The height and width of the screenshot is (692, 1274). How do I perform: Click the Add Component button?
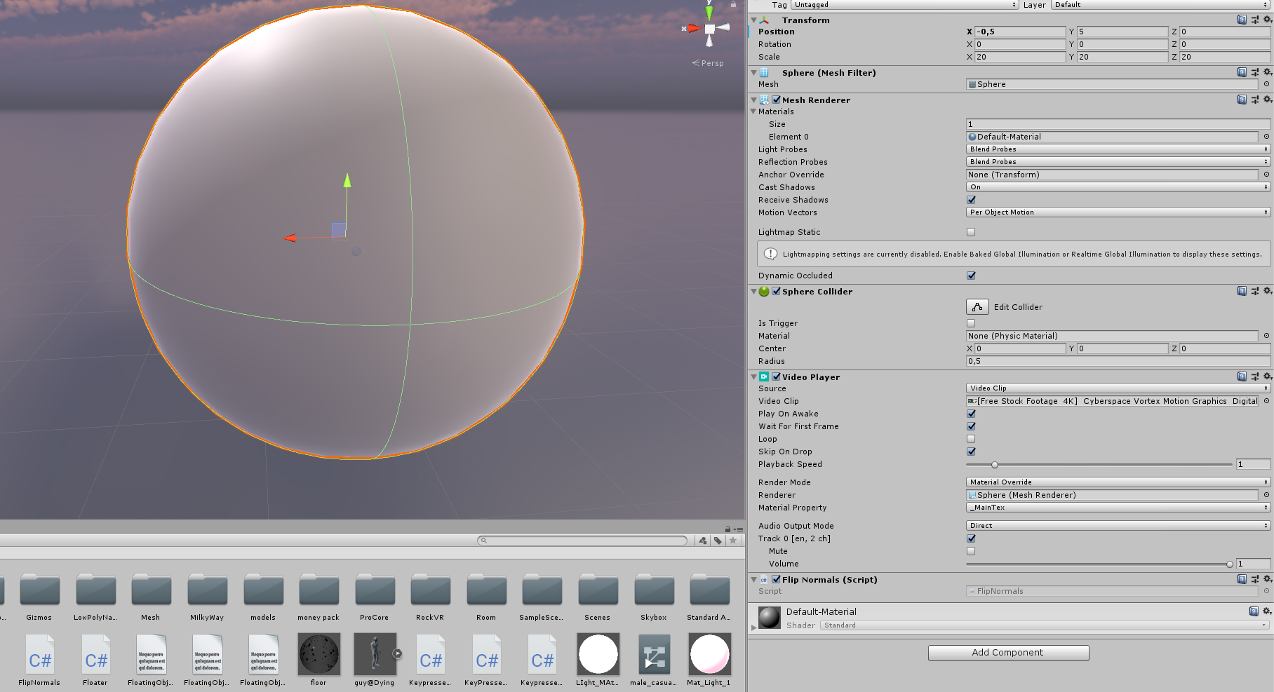(x=1008, y=653)
